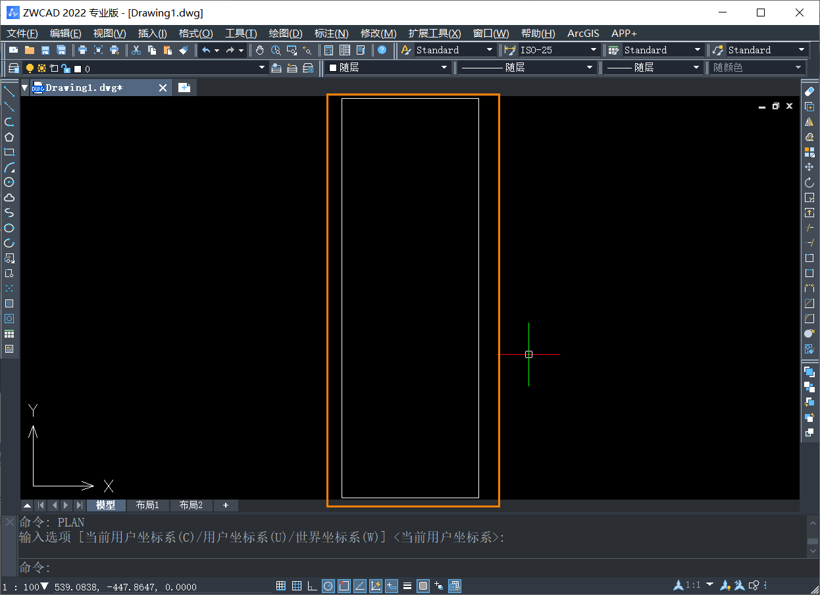Open the APP+ menu
The height and width of the screenshot is (595, 820).
click(624, 34)
